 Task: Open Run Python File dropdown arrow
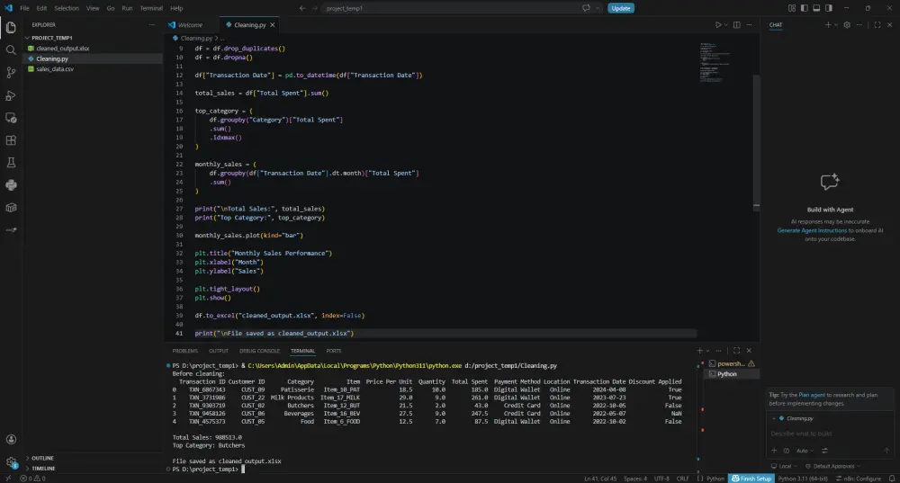[x=725, y=24]
